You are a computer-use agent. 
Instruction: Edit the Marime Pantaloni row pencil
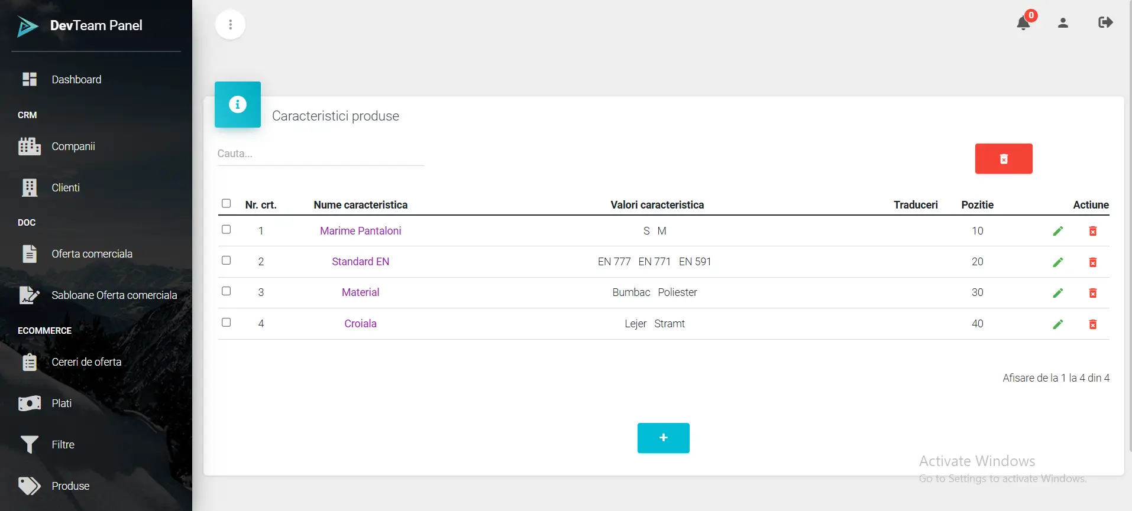[x=1057, y=231]
